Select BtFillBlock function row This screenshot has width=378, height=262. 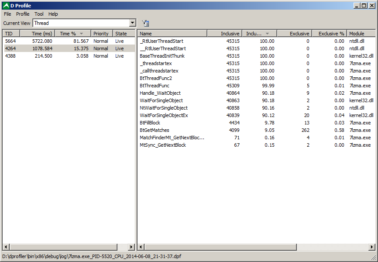(x=257, y=123)
